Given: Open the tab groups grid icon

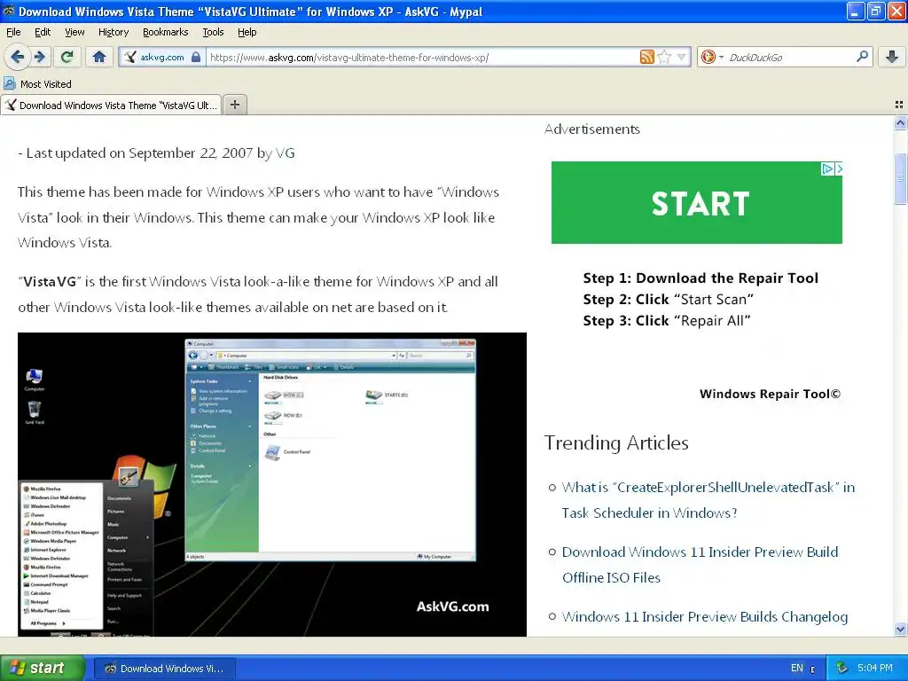Looking at the screenshot, I should pyautogui.click(x=899, y=105).
